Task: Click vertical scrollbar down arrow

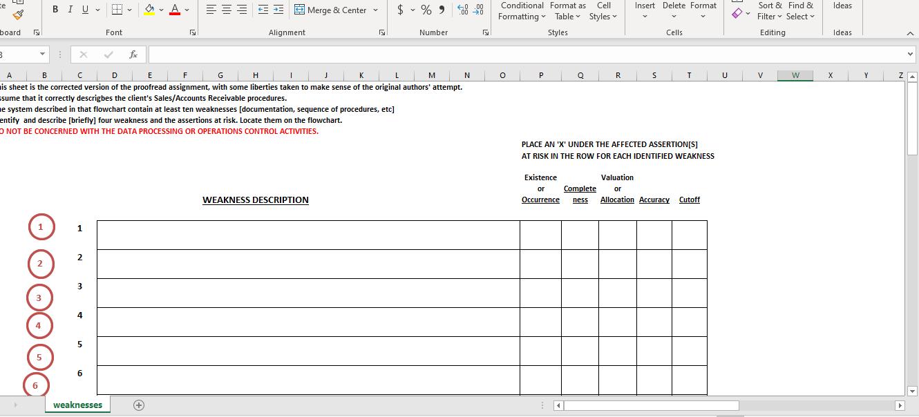Action: [912, 391]
